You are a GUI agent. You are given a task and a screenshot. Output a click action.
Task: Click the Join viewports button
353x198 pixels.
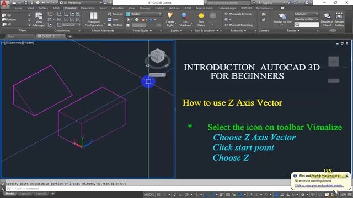pyautogui.click(x=113, y=20)
